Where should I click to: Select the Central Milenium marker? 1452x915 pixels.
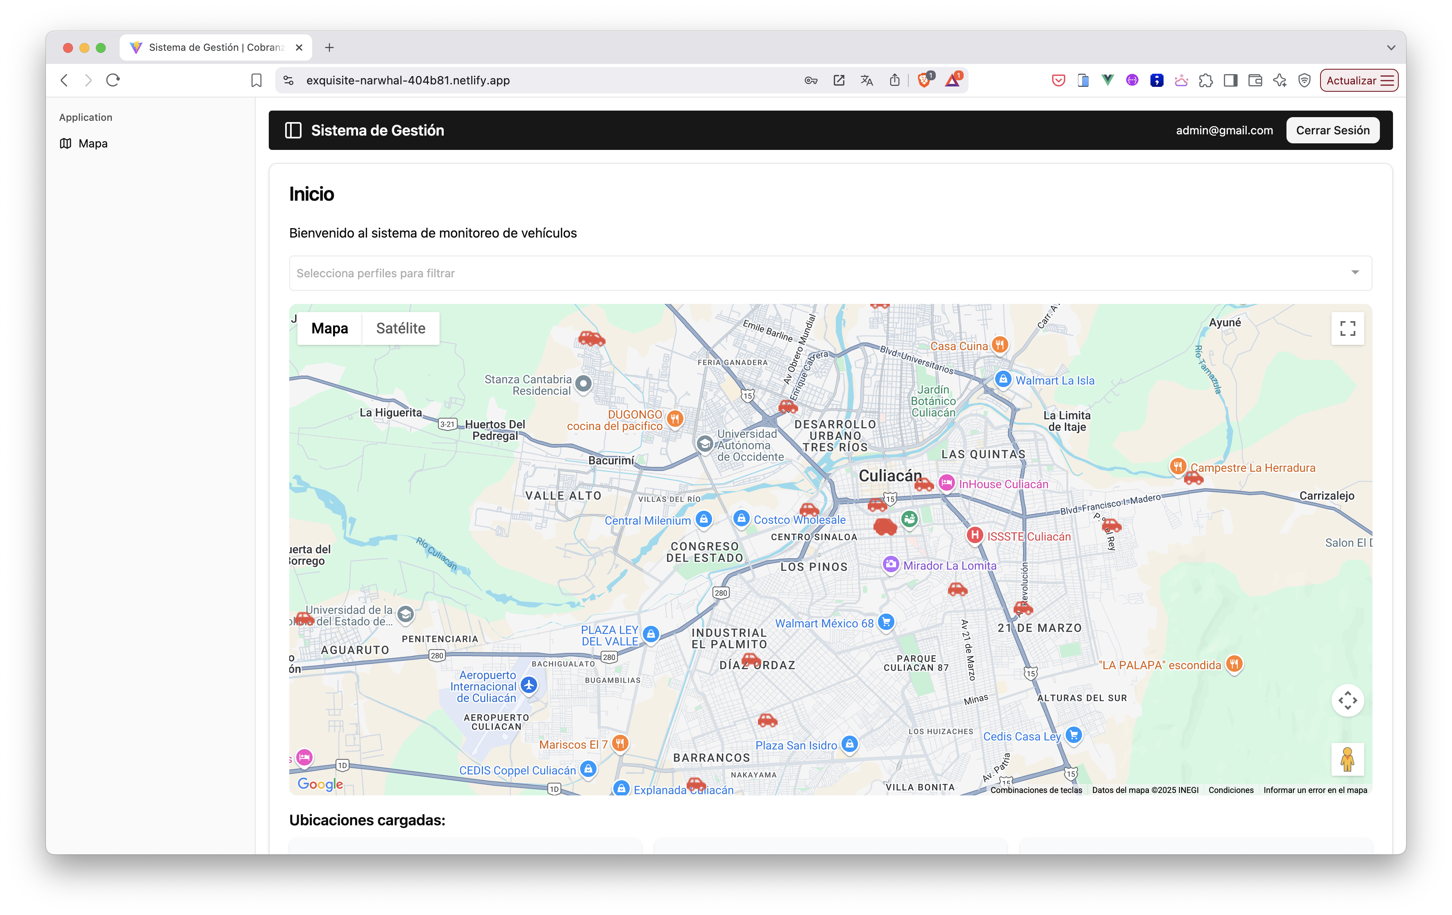point(703,520)
